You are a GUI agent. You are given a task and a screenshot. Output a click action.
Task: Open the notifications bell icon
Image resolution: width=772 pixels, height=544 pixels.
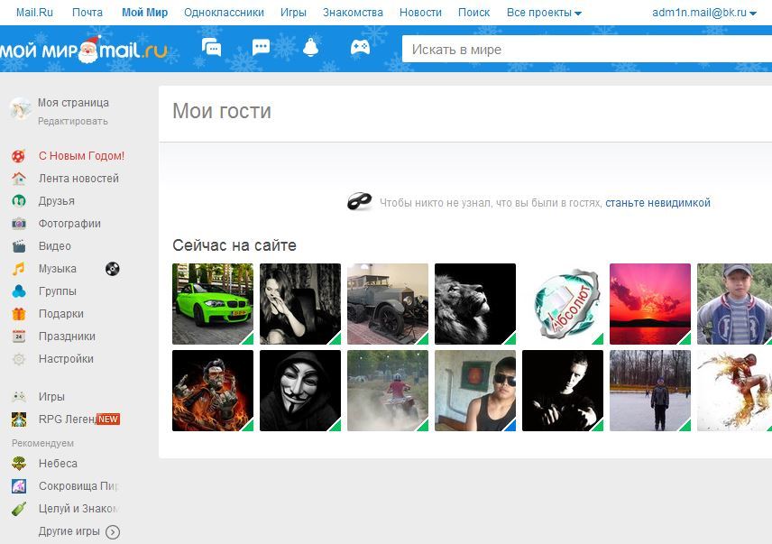point(310,48)
